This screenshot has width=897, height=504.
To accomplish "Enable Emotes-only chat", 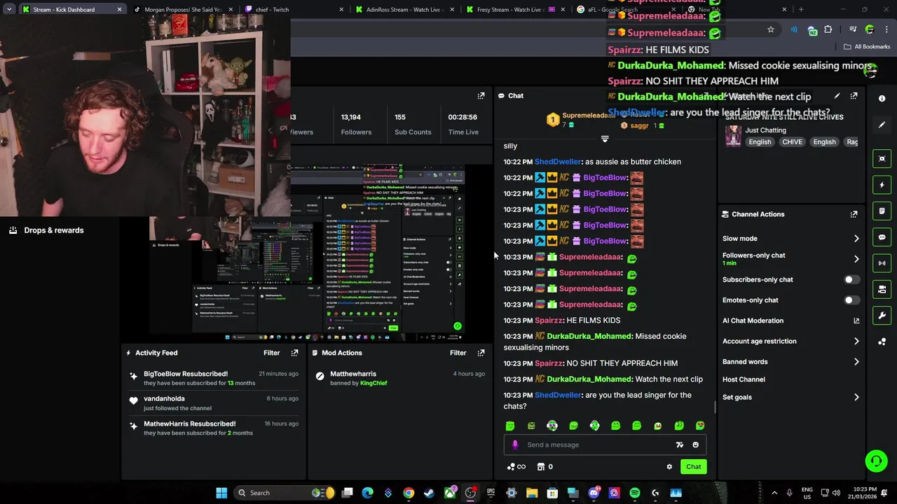I will [x=851, y=300].
